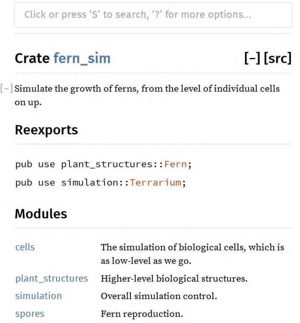The height and width of the screenshot is (323, 300).
Task: Click the Reexports section heading
Action: coord(46,130)
